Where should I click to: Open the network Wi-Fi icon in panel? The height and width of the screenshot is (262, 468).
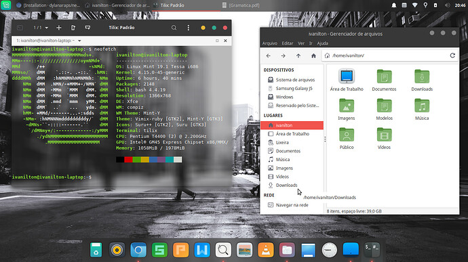coord(414,5)
